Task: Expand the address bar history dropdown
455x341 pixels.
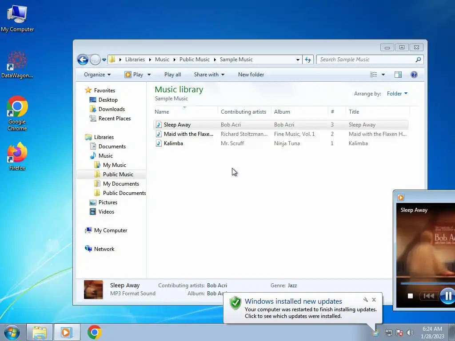Action: [x=298, y=60]
